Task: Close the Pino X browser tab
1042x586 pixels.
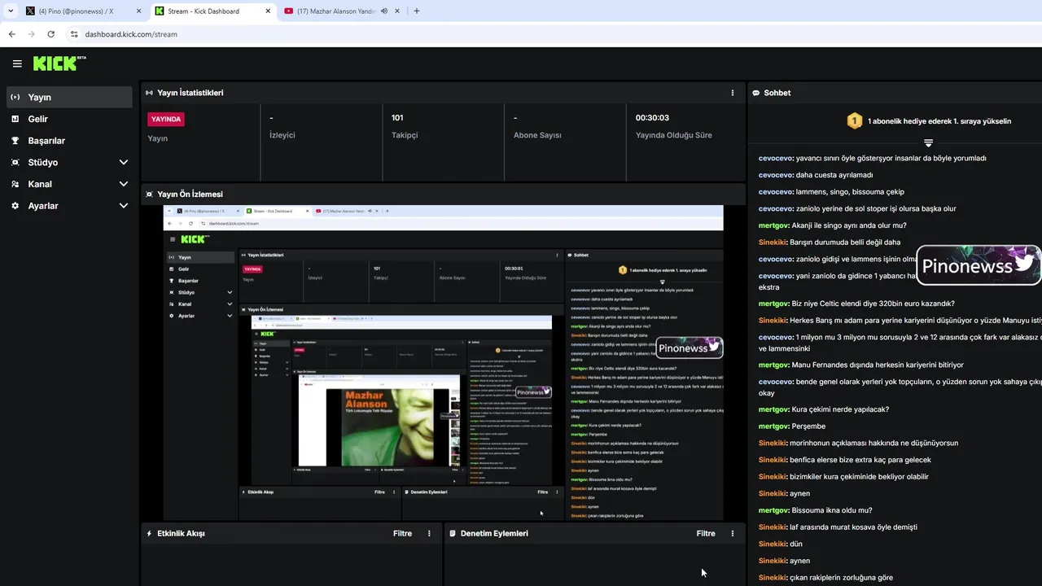Action: (x=138, y=11)
